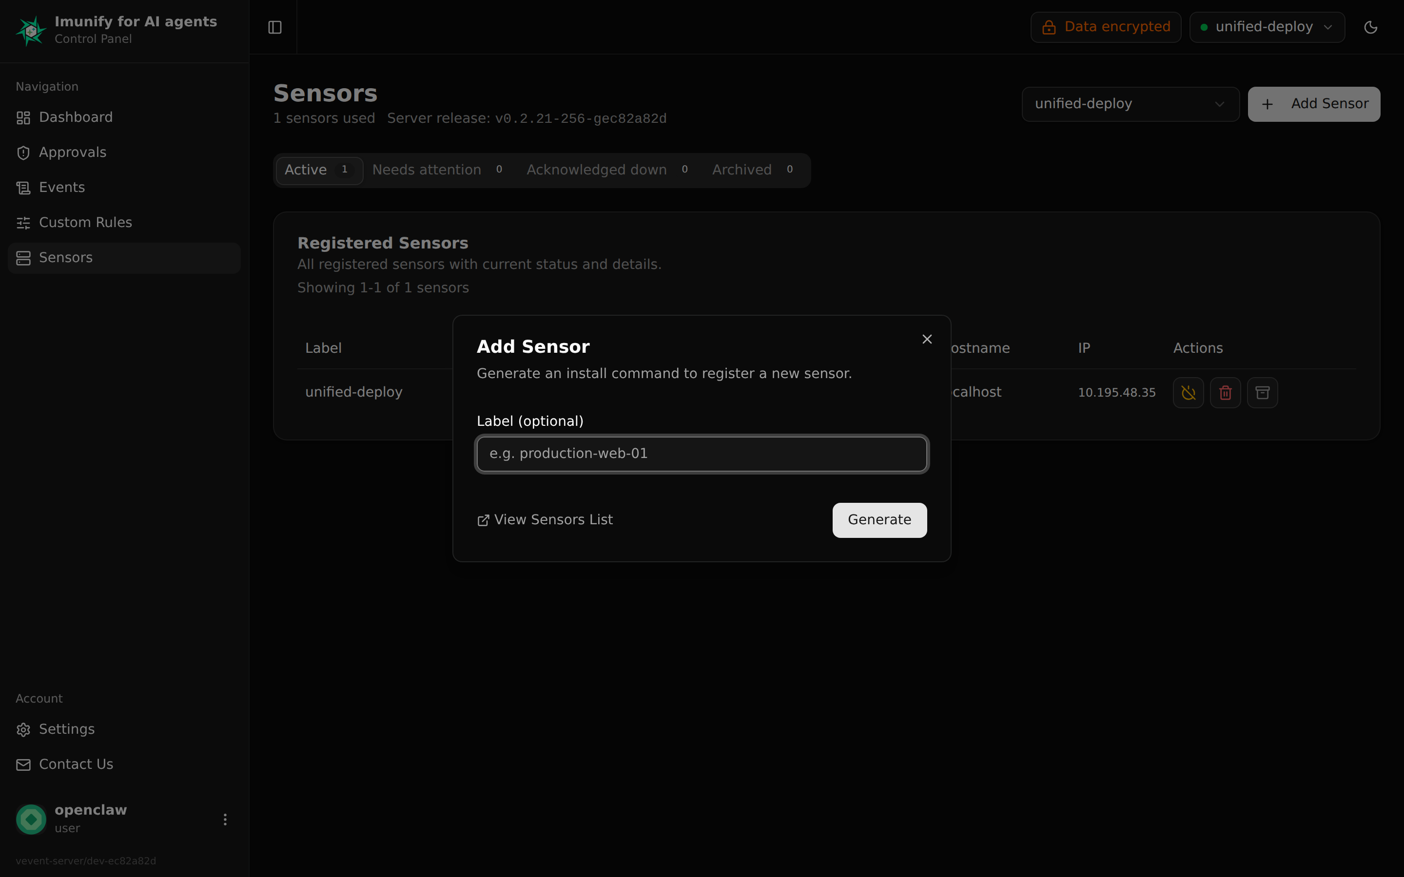Click the acknowledge down icon for unified-deploy
1404x877 pixels.
click(x=1188, y=393)
